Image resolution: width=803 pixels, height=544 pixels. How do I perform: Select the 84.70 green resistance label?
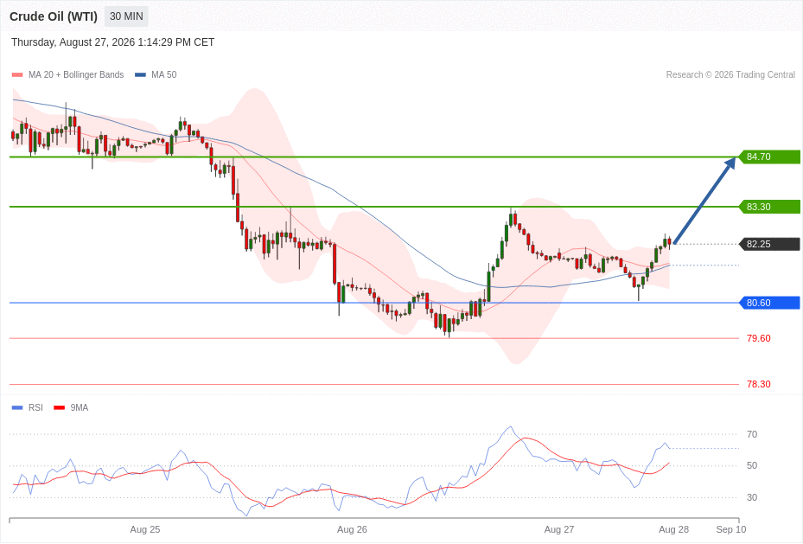coord(769,157)
